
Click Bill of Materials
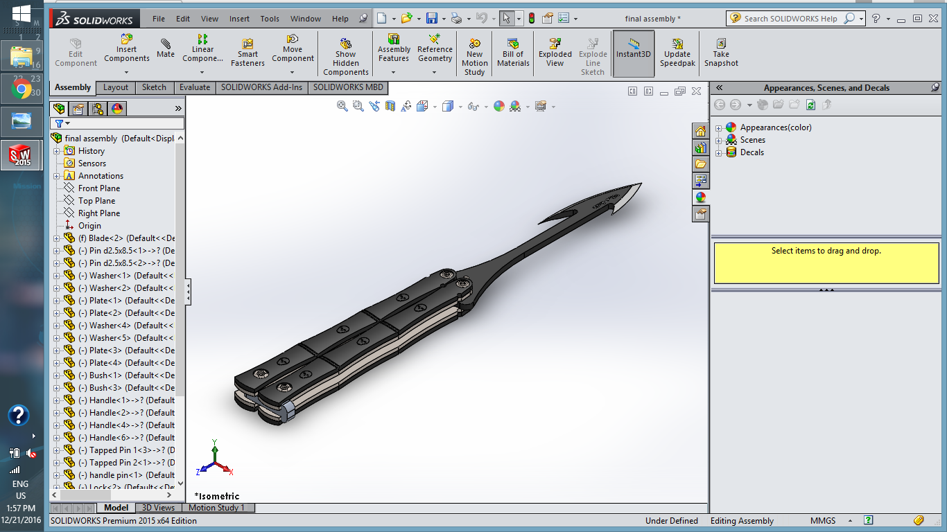coord(512,52)
